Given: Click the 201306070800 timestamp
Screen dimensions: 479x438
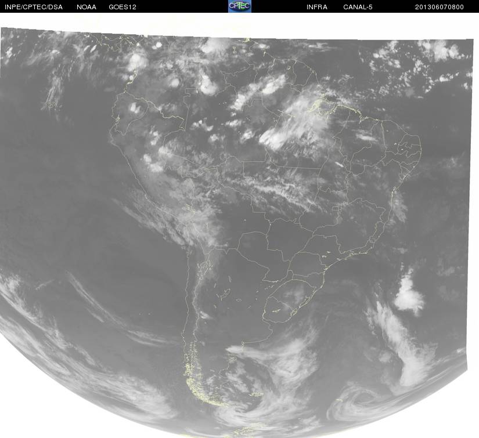Looking at the screenshot, I should click(440, 7).
